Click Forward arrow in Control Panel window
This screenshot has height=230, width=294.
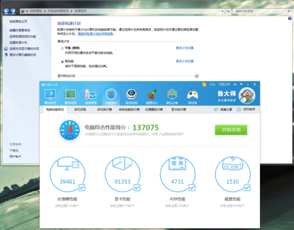pyautogui.click(x=13, y=11)
